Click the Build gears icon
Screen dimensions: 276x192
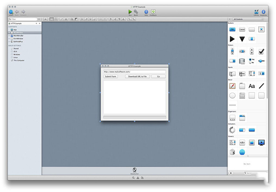[x=136, y=12]
